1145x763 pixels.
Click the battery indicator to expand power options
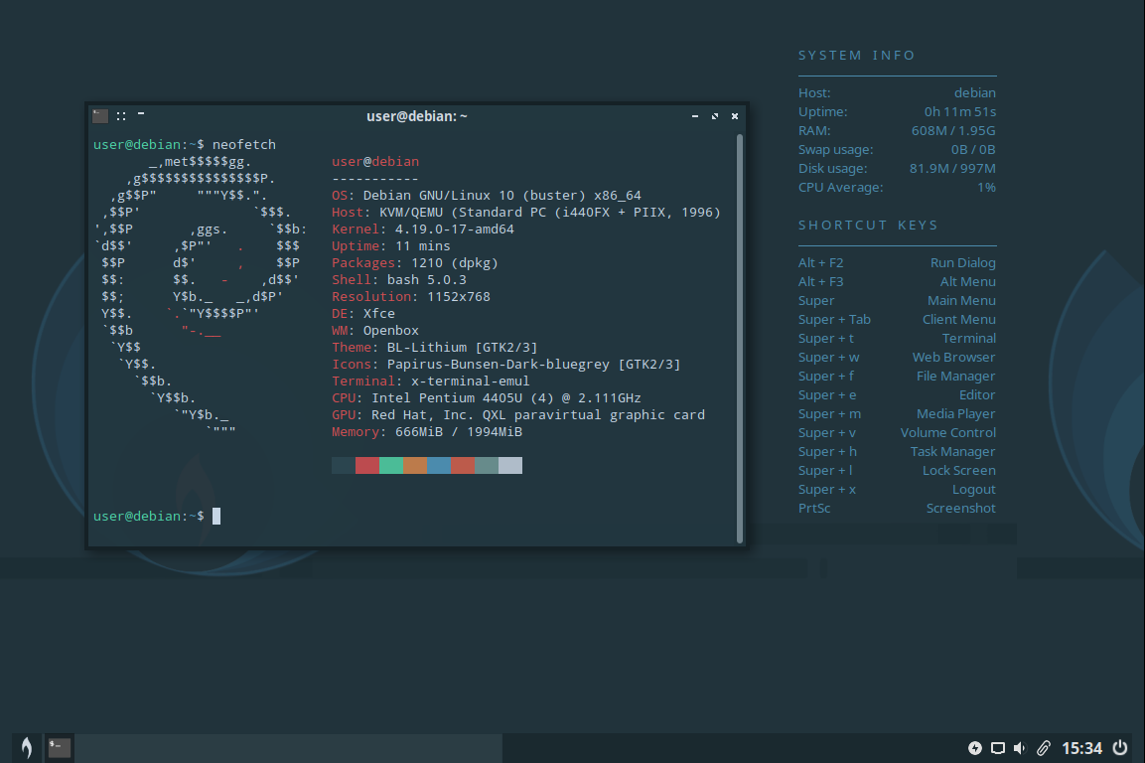coord(975,748)
